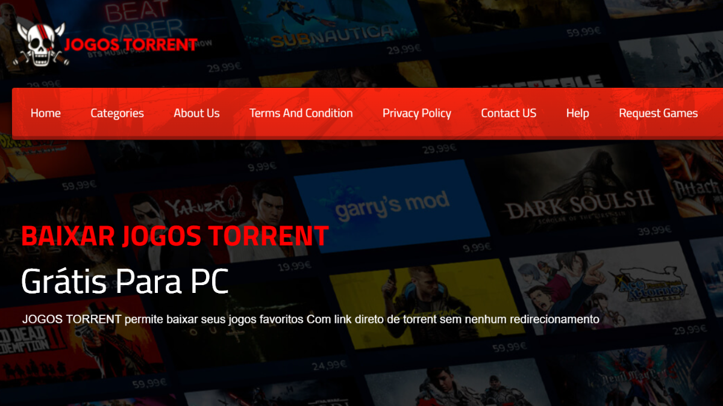Click the Yakuza game thumbnail
Viewport: 723px width, 406px height.
pos(214,226)
